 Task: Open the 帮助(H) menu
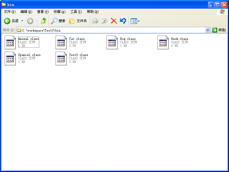click(93, 12)
